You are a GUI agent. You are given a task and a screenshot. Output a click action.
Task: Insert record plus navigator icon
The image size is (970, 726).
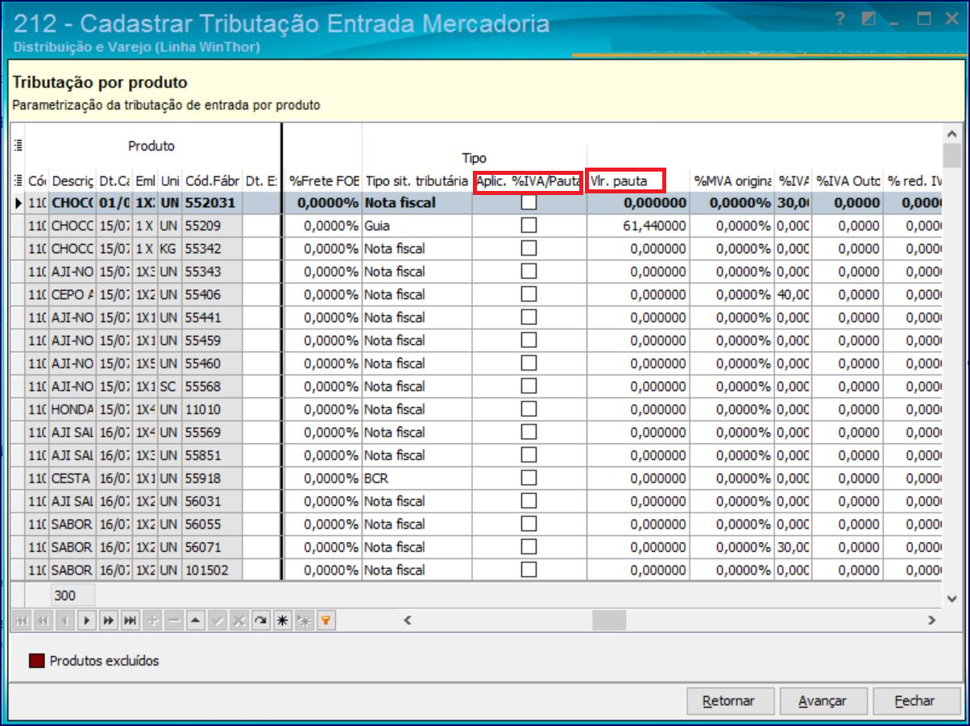coord(152,620)
